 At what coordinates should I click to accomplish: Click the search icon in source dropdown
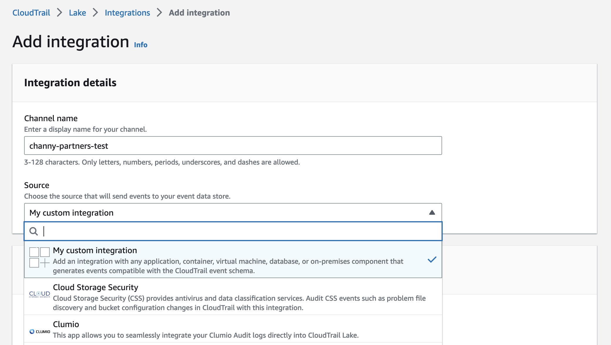pyautogui.click(x=33, y=231)
